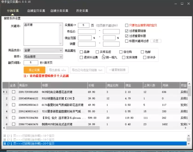Expand the 商品类目 dropdown showing 全部
The height and width of the screenshot is (152, 193).
click(43, 50)
